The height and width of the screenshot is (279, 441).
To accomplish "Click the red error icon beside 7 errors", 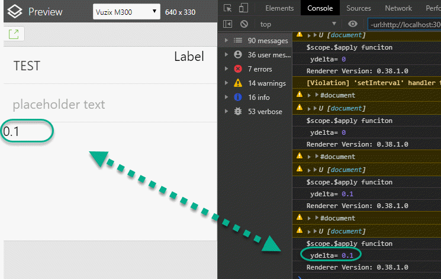I will coord(238,69).
